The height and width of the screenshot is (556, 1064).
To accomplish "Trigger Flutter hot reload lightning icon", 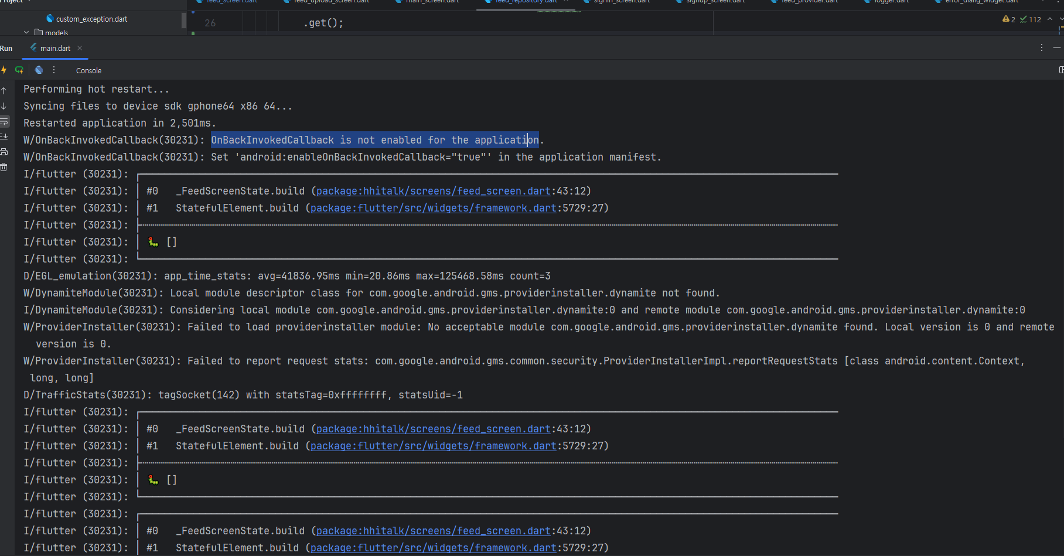I will (4, 70).
